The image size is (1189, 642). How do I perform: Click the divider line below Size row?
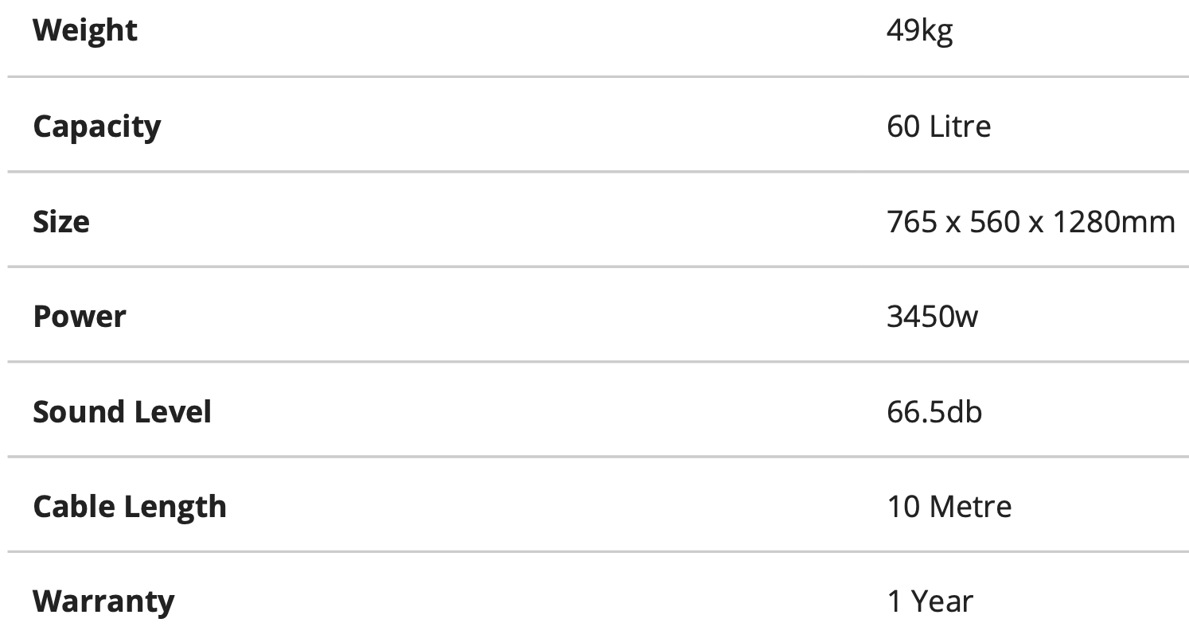598,267
